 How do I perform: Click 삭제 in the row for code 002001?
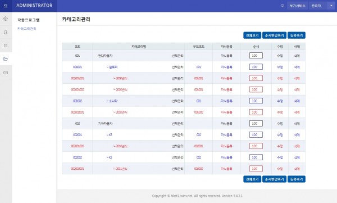click(x=297, y=135)
